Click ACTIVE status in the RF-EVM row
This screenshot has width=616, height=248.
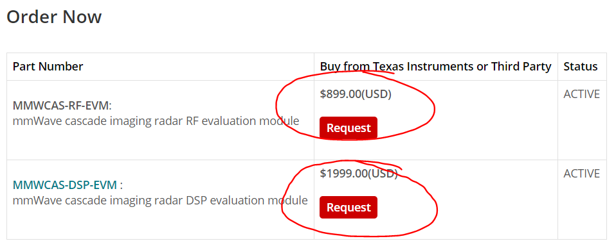(582, 94)
